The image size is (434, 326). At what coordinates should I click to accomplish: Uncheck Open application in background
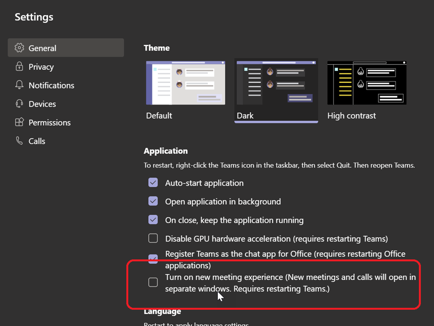153,201
